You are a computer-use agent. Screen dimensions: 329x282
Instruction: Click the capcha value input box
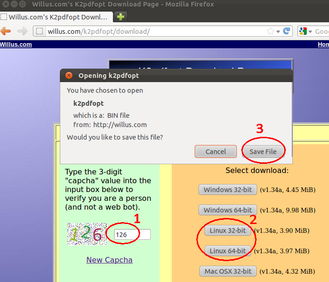coord(132,234)
